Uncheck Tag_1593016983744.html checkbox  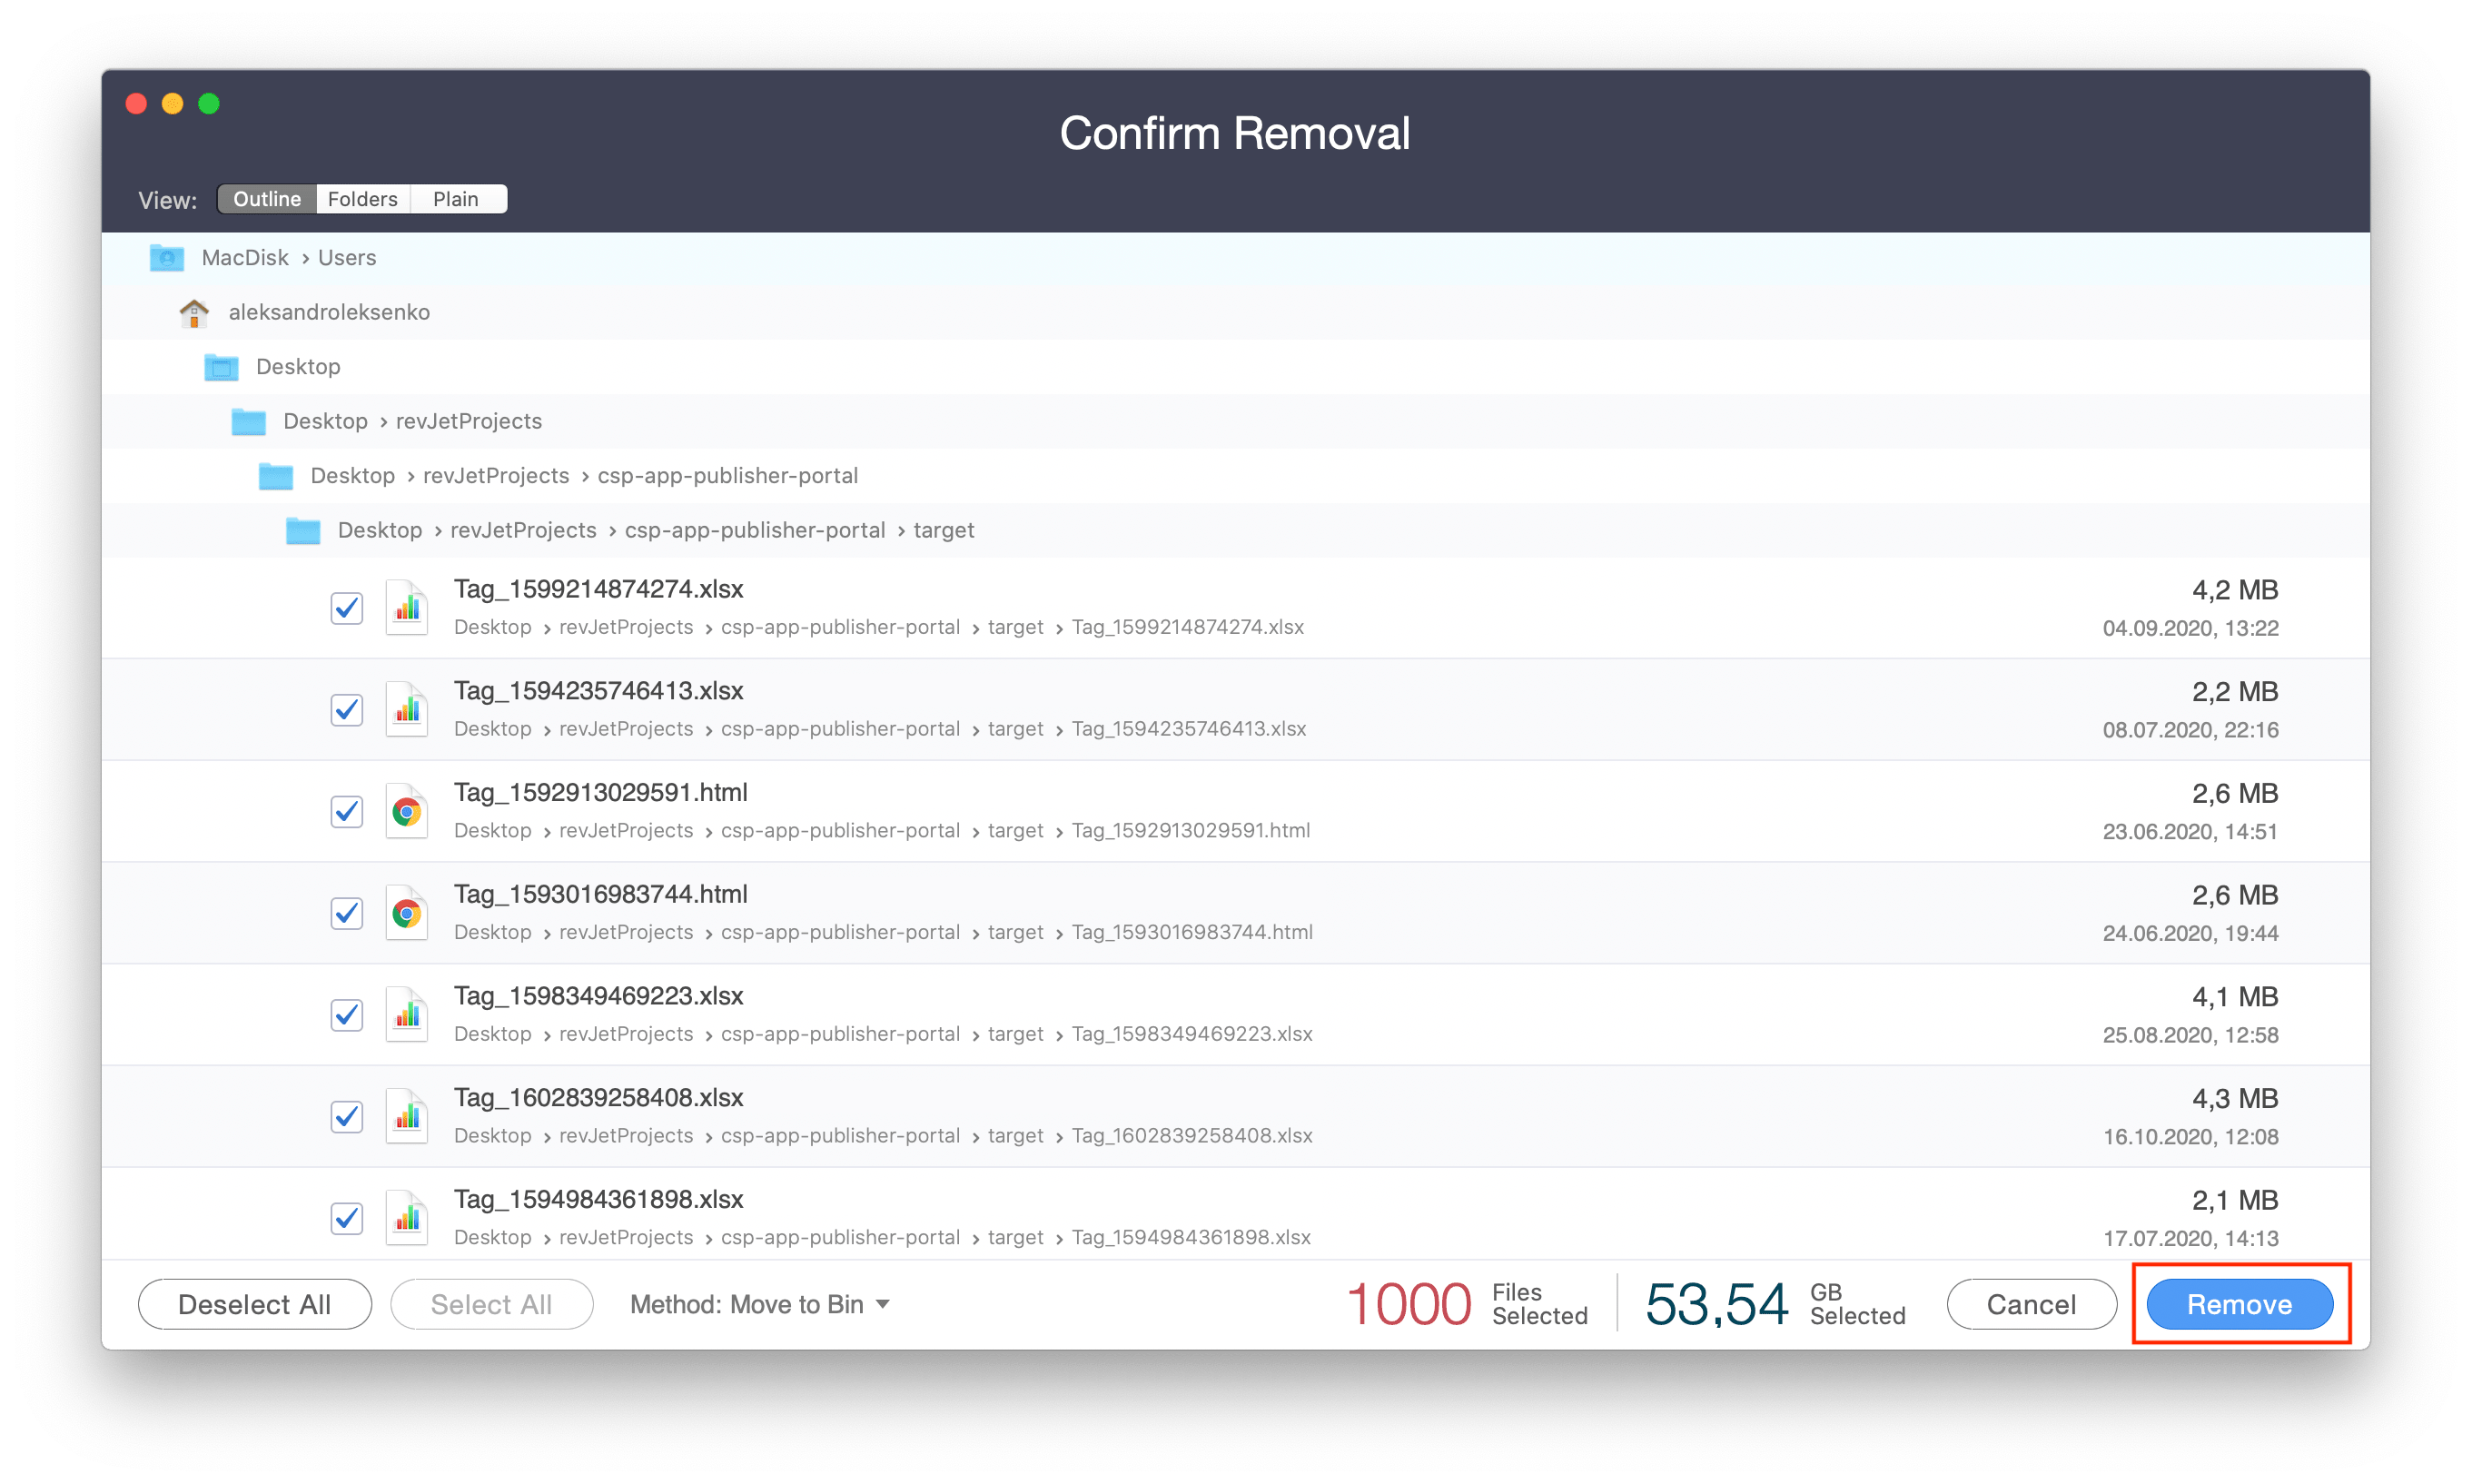pos(347,914)
